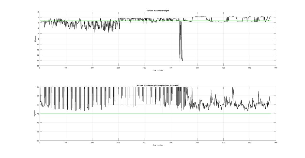This screenshot has height=158, width=305.
Task: Click the "12" tick on the Meters axis
Action: point(38,50)
